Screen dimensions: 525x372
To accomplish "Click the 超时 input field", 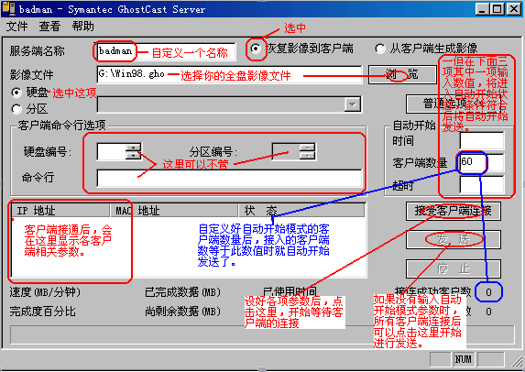I will 482,184.
